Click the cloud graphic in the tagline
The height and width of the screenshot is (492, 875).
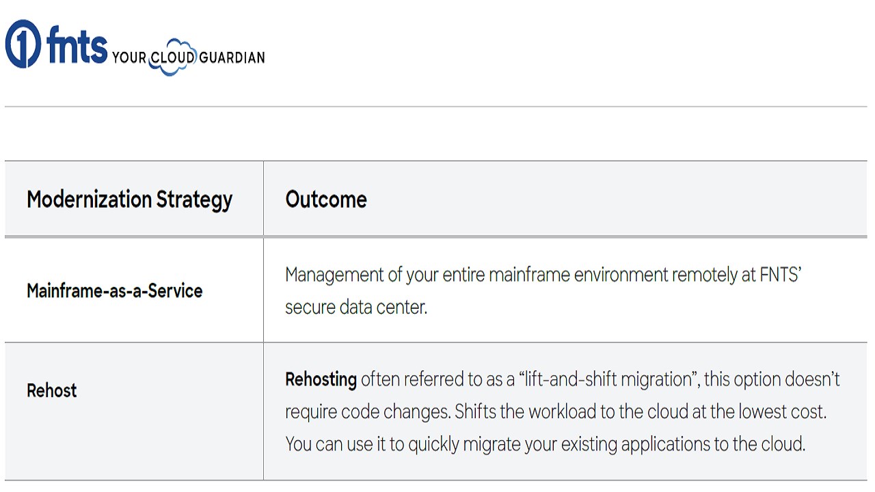172,56
